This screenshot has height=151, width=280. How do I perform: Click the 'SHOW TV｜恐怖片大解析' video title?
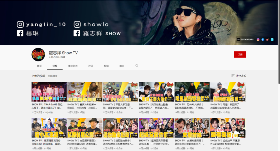[x=190, y=106]
